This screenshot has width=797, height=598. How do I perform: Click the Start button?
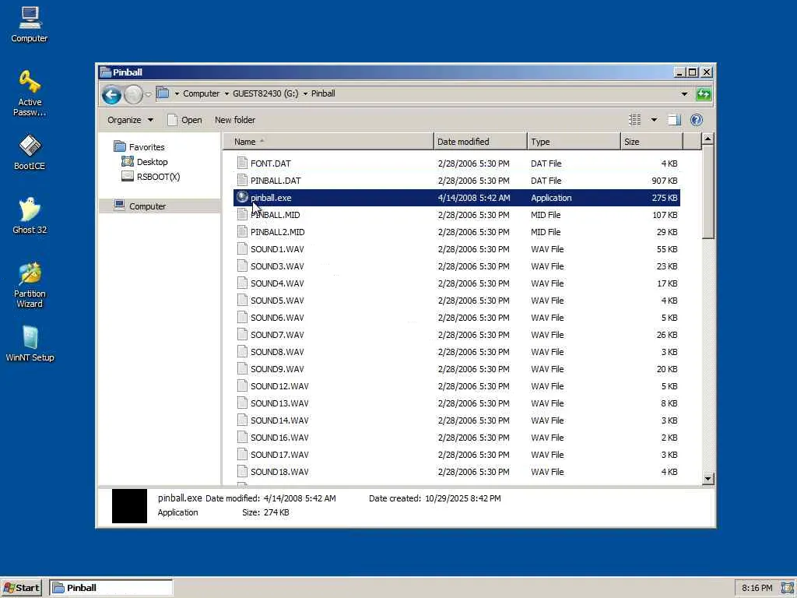click(x=22, y=588)
